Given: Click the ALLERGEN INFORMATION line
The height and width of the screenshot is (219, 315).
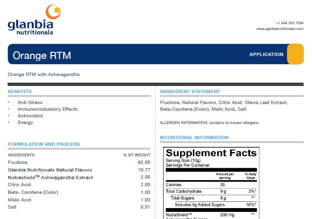Looking at the screenshot, I should (x=209, y=123).
